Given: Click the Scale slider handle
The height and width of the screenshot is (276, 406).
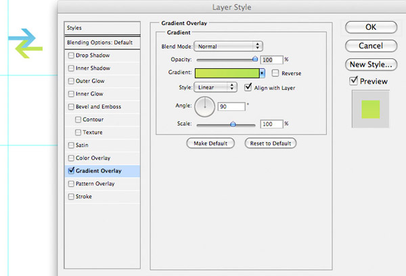Looking at the screenshot, I should (233, 124).
